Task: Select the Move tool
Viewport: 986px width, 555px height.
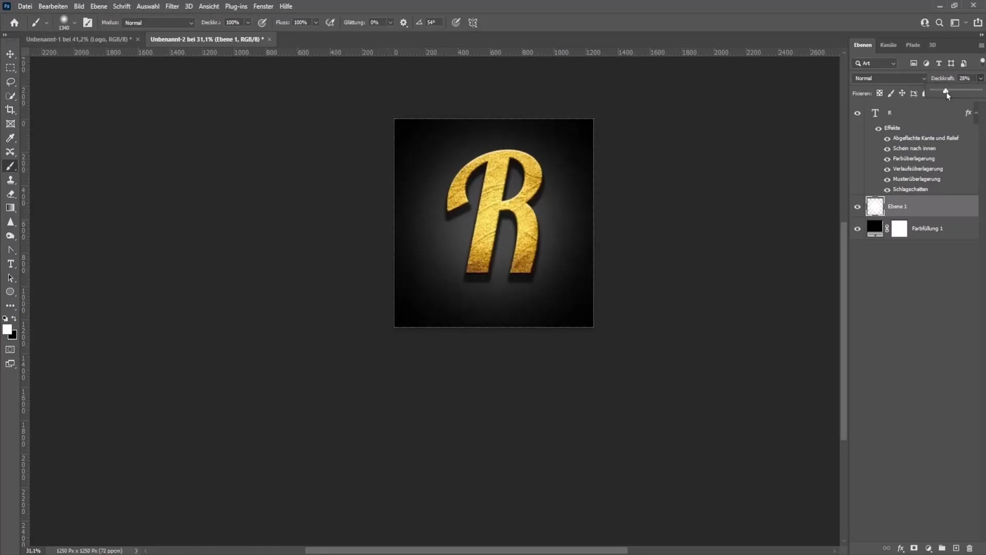Action: coord(10,53)
